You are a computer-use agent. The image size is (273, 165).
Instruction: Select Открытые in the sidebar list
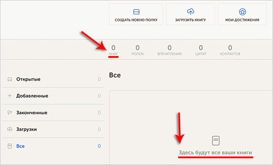pyautogui.click(x=53, y=79)
